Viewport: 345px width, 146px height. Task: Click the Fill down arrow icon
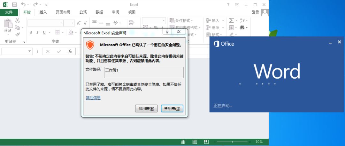[x=231, y=28]
